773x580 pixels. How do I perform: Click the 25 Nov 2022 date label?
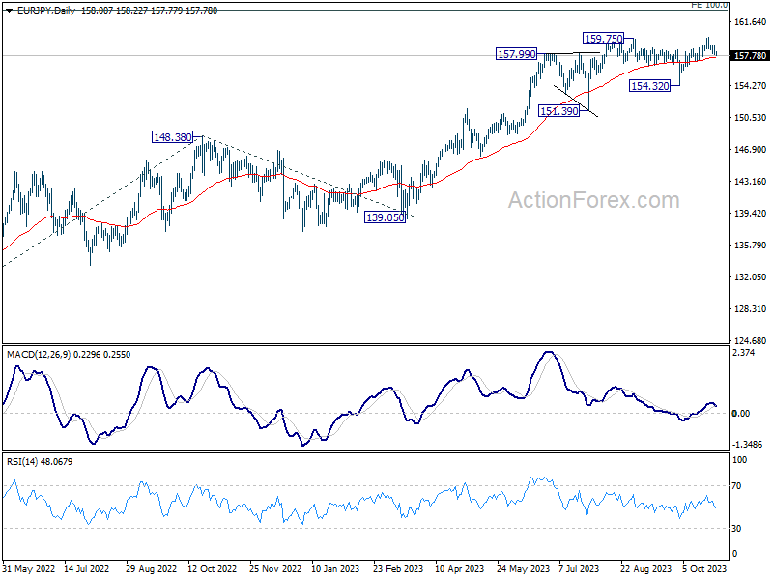pyautogui.click(x=275, y=569)
